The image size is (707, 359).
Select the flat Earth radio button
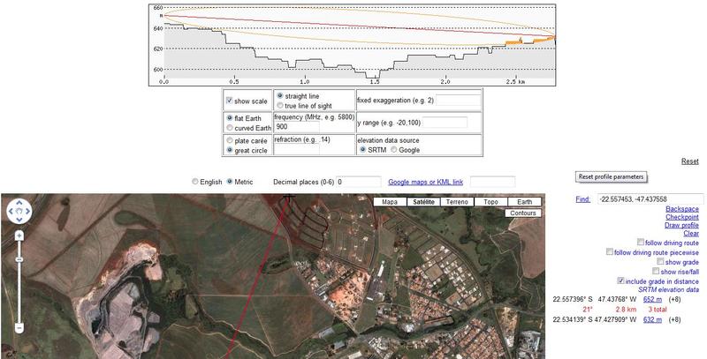click(230, 118)
